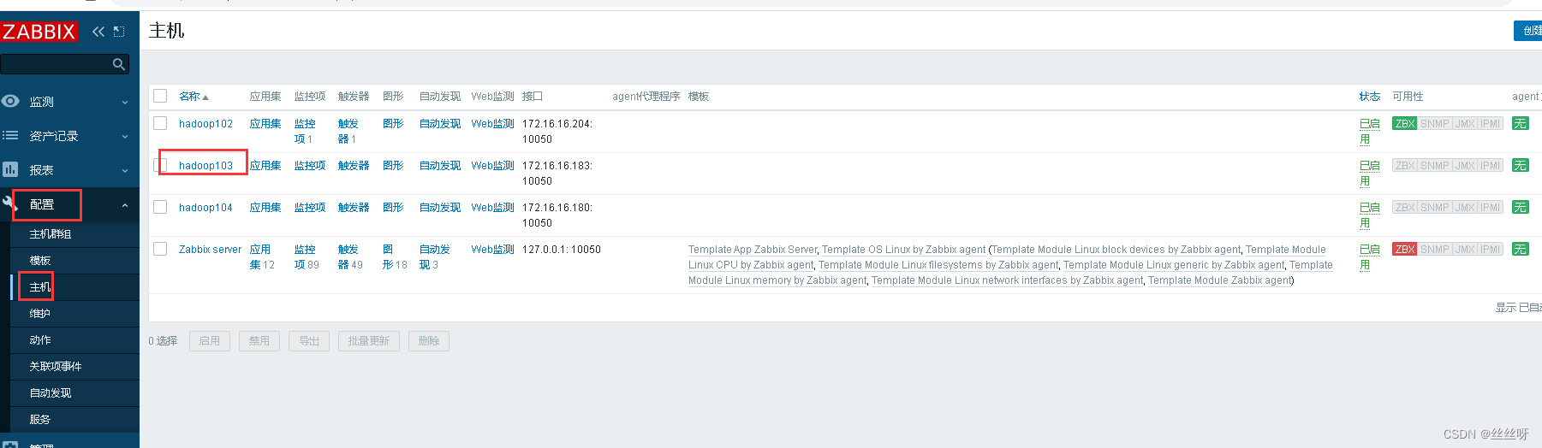Image resolution: width=1542 pixels, height=448 pixels.
Task: Click SNMP badge of hadoop102
Action: point(1435,124)
